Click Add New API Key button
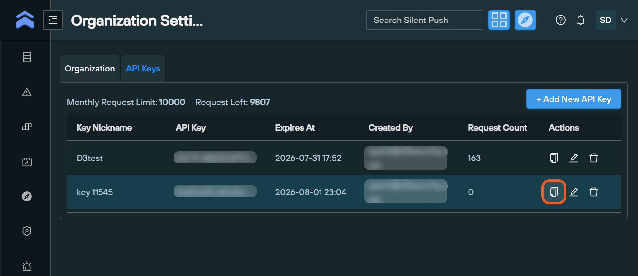Image resolution: width=638 pixels, height=276 pixels. pyautogui.click(x=574, y=99)
